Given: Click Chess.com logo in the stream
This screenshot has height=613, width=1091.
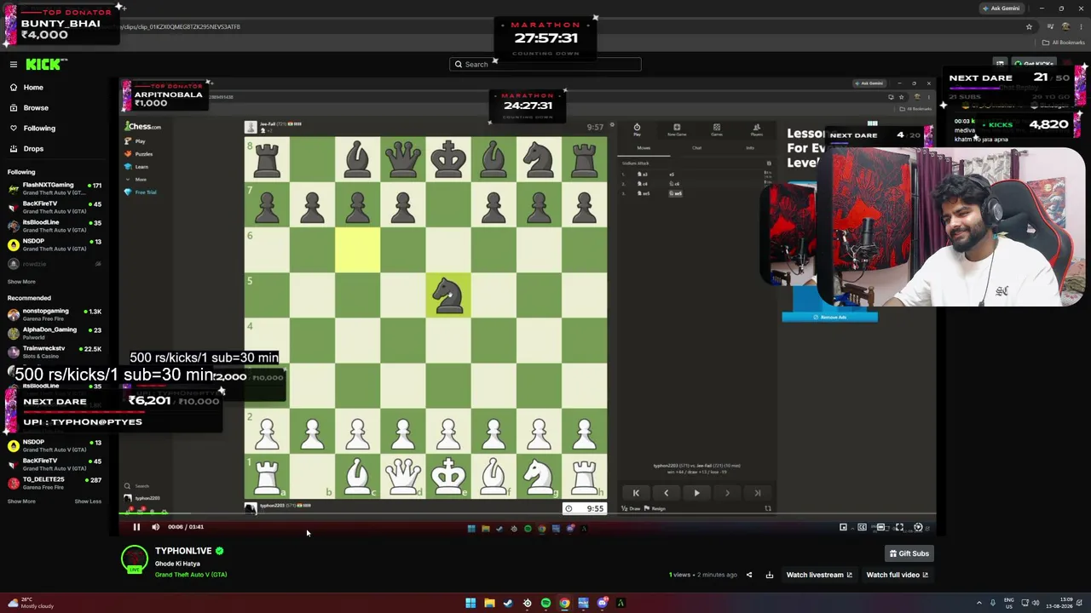Looking at the screenshot, I should pyautogui.click(x=143, y=127).
